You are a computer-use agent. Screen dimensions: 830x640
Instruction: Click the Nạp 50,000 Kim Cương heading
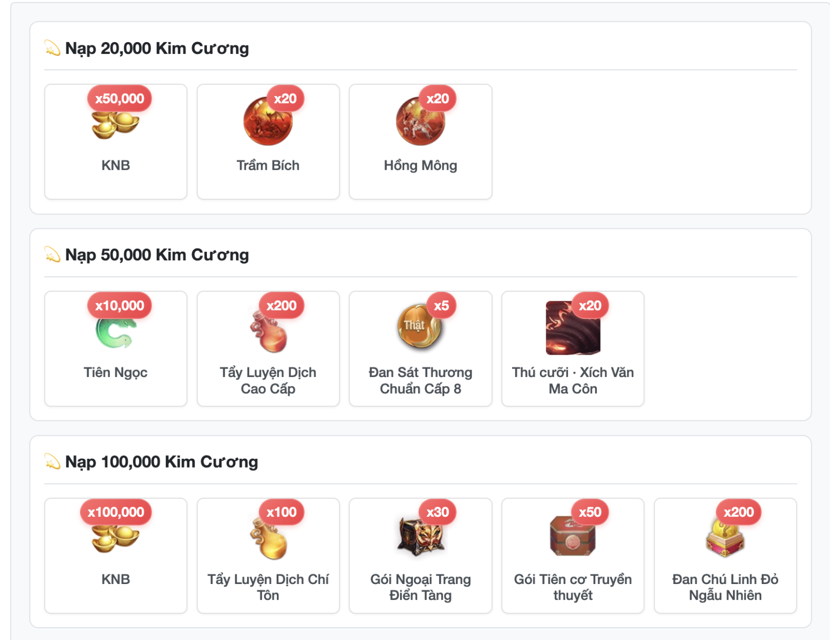pyautogui.click(x=157, y=255)
